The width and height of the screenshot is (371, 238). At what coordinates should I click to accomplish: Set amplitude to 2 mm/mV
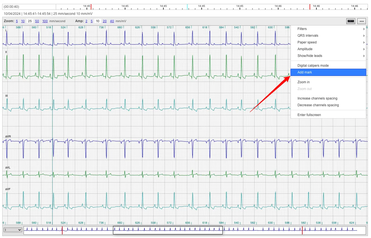(86, 21)
